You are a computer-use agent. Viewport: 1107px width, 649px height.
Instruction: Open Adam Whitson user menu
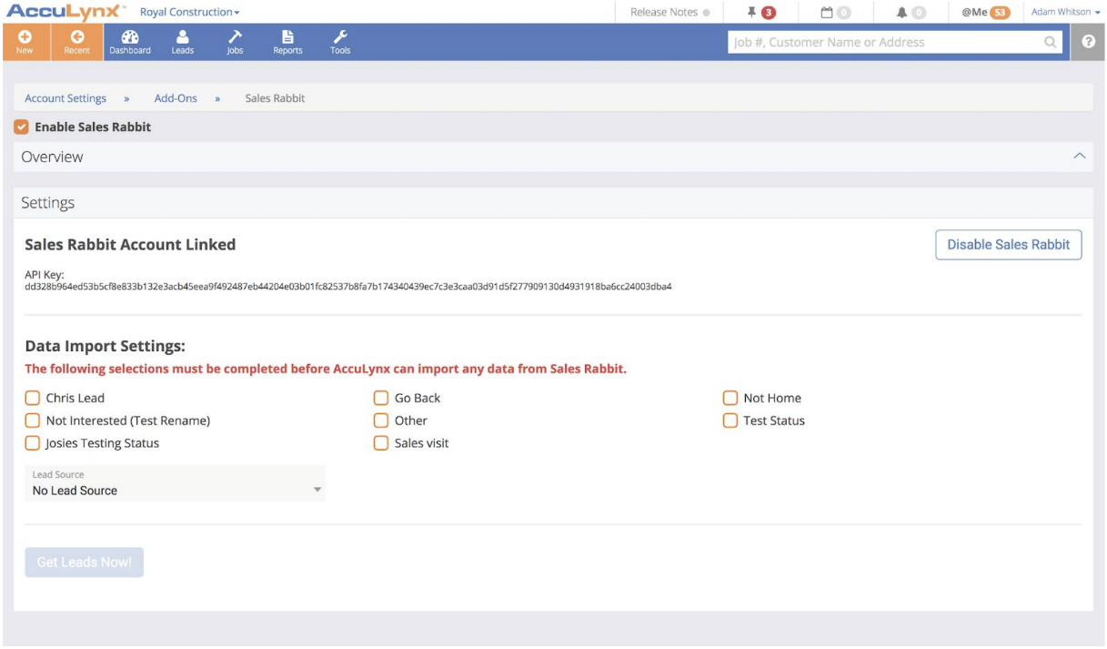1066,12
